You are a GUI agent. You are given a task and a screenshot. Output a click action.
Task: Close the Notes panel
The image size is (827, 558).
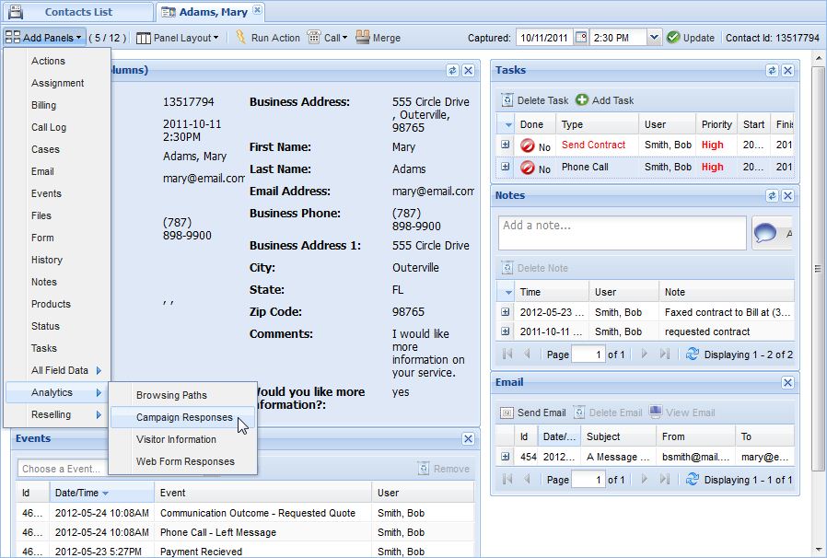click(x=787, y=196)
